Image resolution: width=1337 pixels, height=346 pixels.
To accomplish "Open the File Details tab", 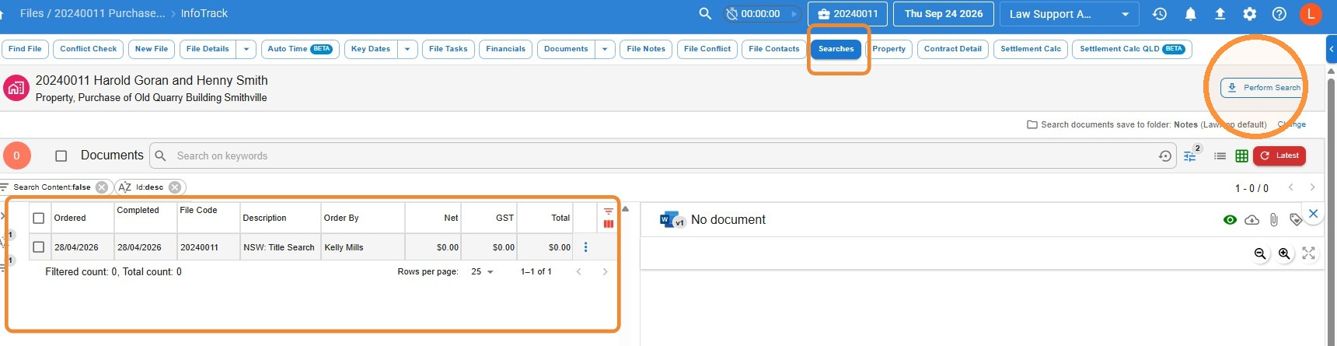I will point(208,49).
